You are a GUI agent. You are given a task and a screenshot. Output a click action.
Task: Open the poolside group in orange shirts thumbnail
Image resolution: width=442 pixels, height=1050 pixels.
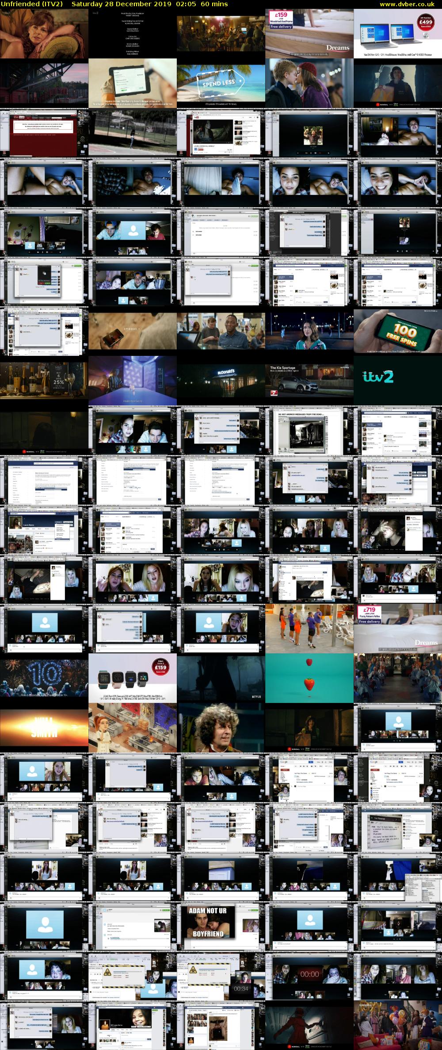[309, 629]
